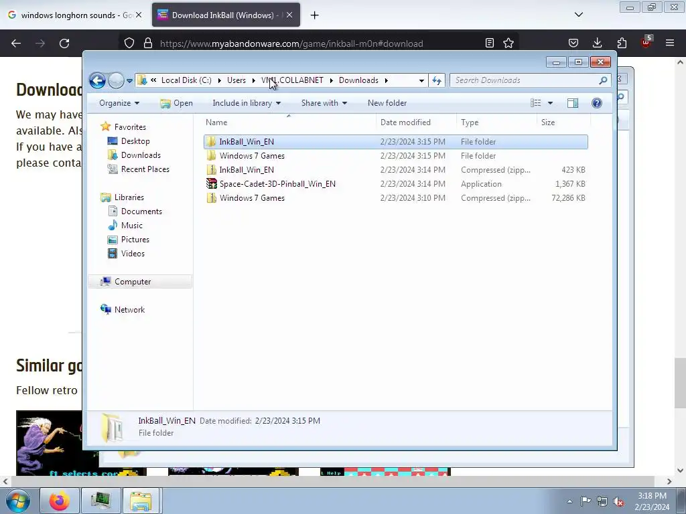Click the myabandonware URL bar
Image resolution: width=686 pixels, height=514 pixels.
pos(291,44)
